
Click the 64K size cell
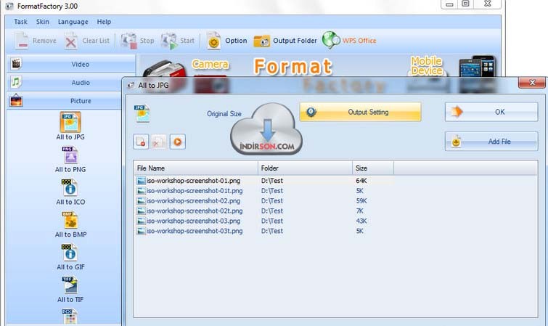[x=361, y=181]
